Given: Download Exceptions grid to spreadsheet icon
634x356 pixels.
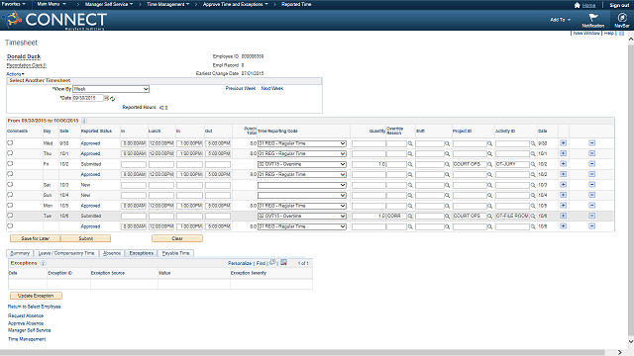Looking at the screenshot, I should pos(284,262).
